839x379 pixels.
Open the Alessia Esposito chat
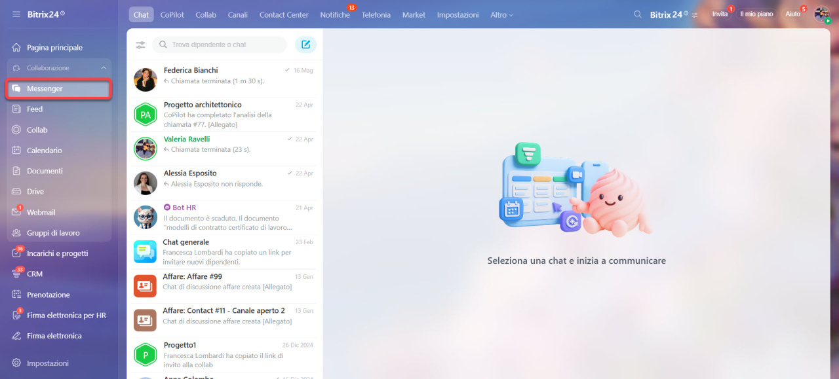224,183
